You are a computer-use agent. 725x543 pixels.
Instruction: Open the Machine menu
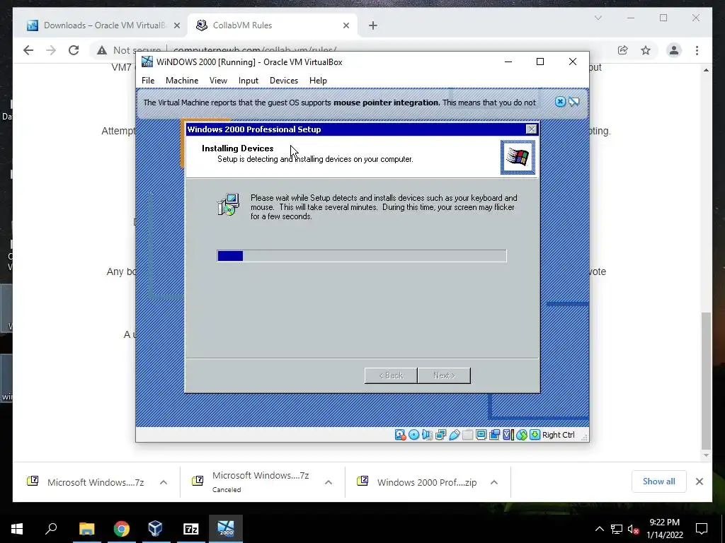point(182,81)
